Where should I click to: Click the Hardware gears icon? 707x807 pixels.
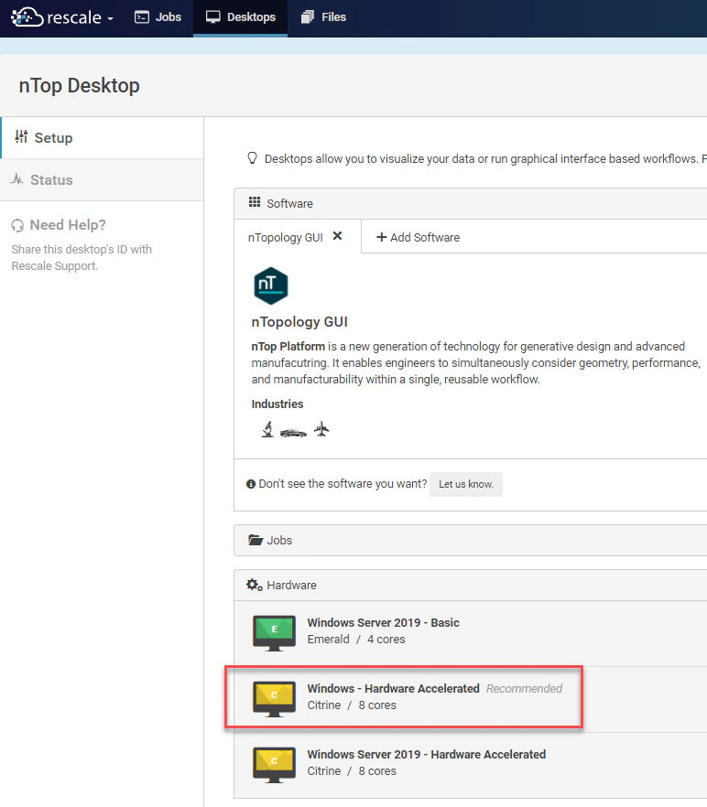pyautogui.click(x=254, y=585)
